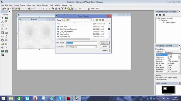The height and width of the screenshot is (101, 181).
Task: Select the PictureBox control tool
Action: pos(6,18)
